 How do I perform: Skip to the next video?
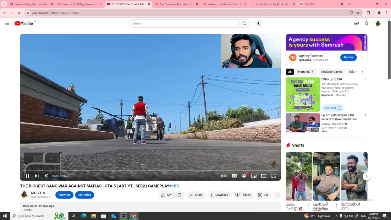point(37,176)
